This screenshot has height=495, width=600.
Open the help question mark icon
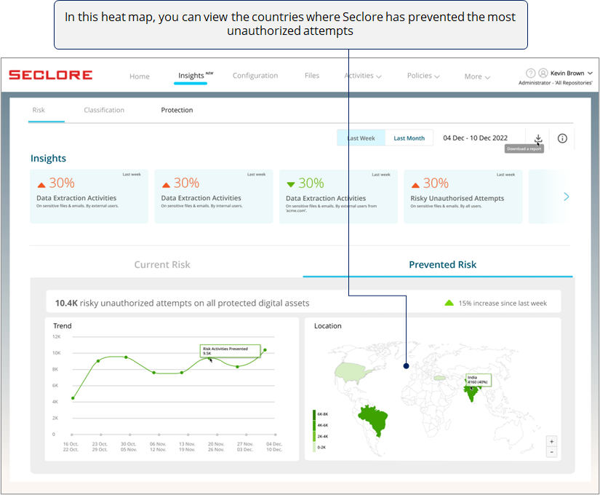[530, 73]
